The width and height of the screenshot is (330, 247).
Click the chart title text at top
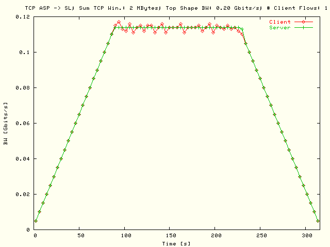(176, 8)
